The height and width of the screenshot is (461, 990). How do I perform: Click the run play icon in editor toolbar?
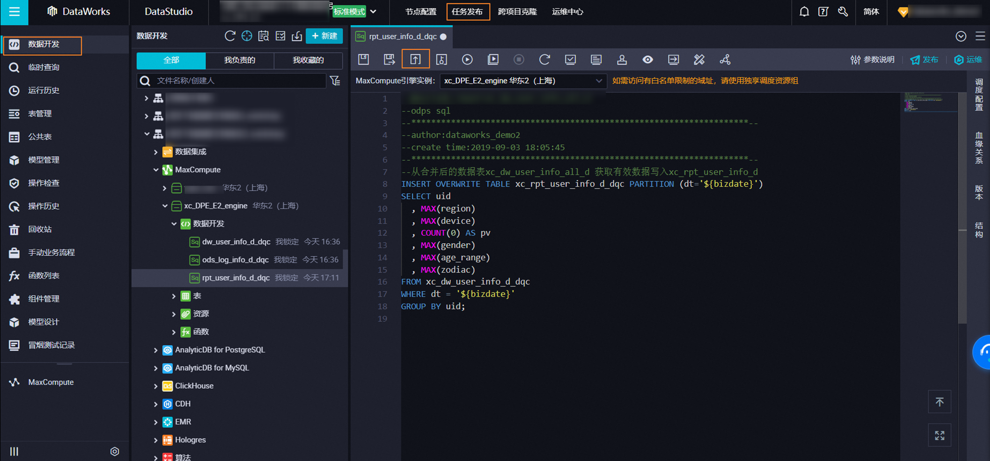(467, 60)
